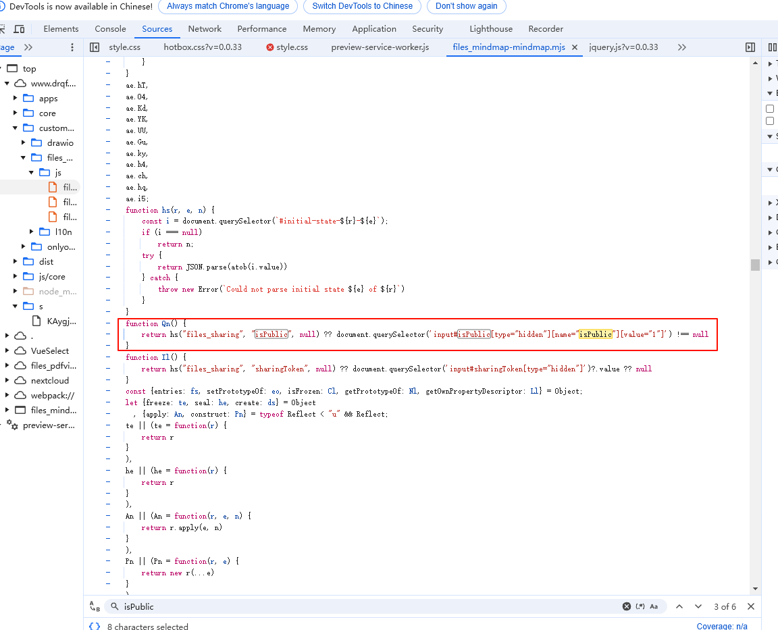Image resolution: width=778 pixels, height=630 pixels.
Task: Switch to the Console tab
Action: click(110, 29)
